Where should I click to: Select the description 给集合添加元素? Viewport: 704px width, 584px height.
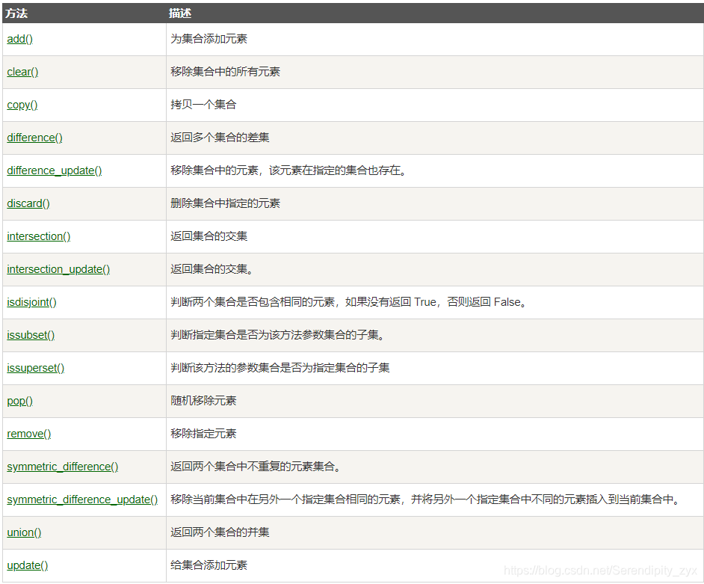point(209,565)
